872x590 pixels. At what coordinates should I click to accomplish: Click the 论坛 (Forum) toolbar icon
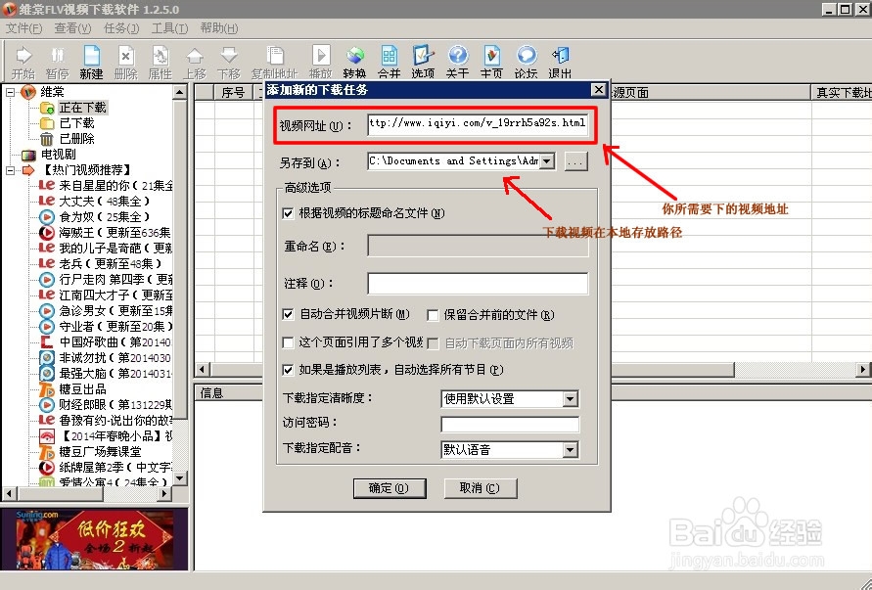click(526, 61)
